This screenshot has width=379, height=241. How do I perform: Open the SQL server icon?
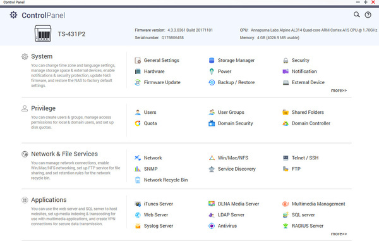pyautogui.click(x=286, y=215)
